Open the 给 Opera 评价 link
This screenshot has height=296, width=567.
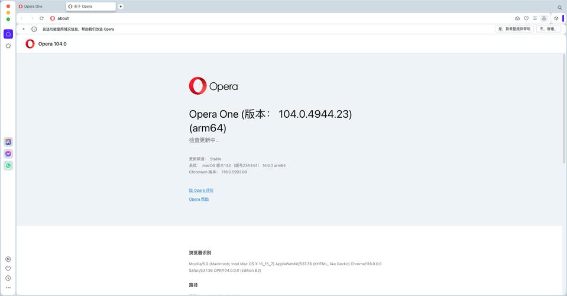(201, 191)
